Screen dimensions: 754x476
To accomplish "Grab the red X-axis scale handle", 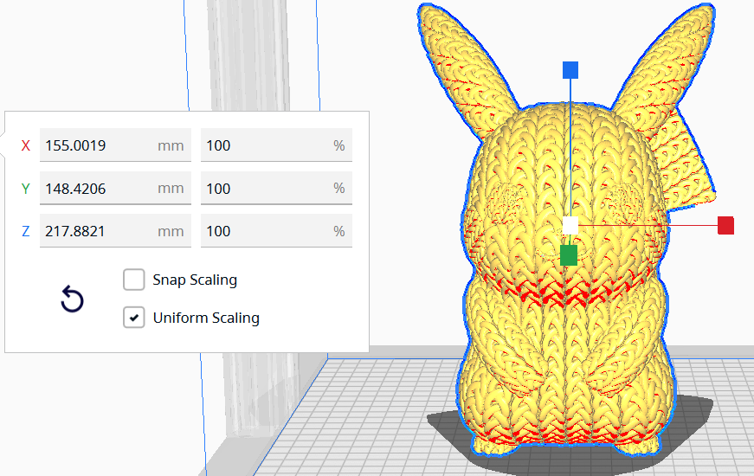I will 725,226.
